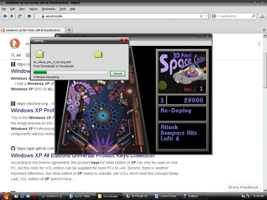
Task: Click the 5:18 PM system clock
Action: point(258,196)
